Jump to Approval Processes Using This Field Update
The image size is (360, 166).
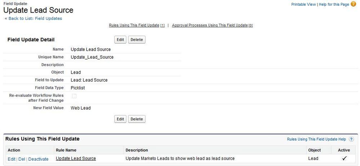point(212,26)
